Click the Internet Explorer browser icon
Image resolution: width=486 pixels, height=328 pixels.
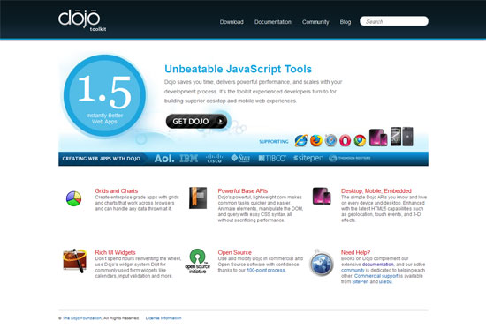coord(301,141)
